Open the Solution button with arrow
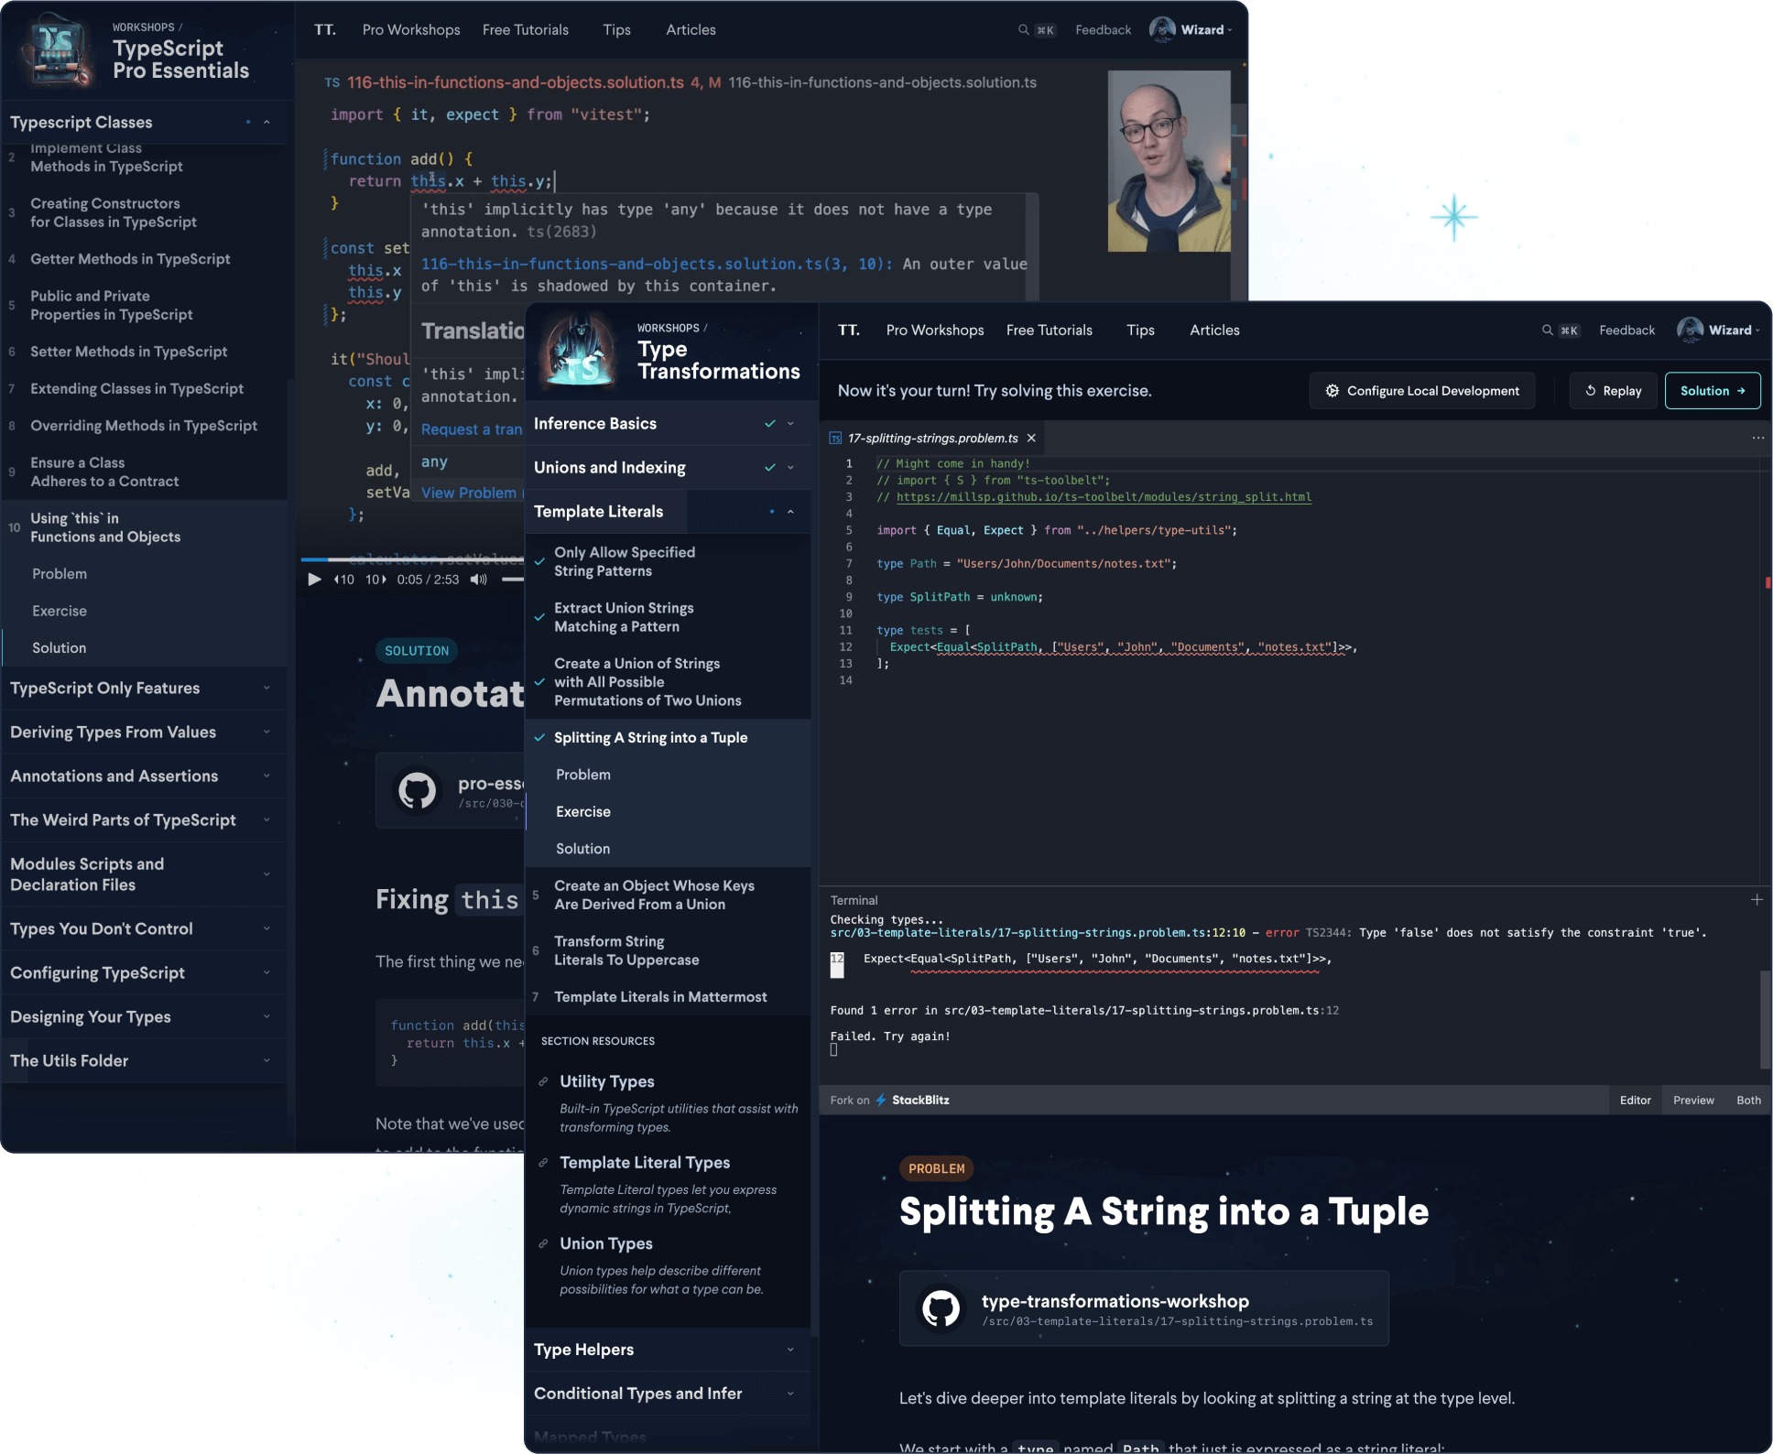This screenshot has width=1773, height=1454. (1713, 391)
